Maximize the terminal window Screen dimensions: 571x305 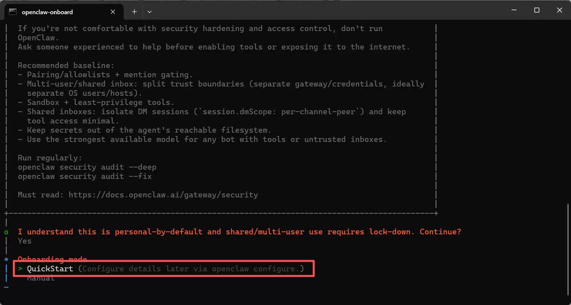pos(537,10)
